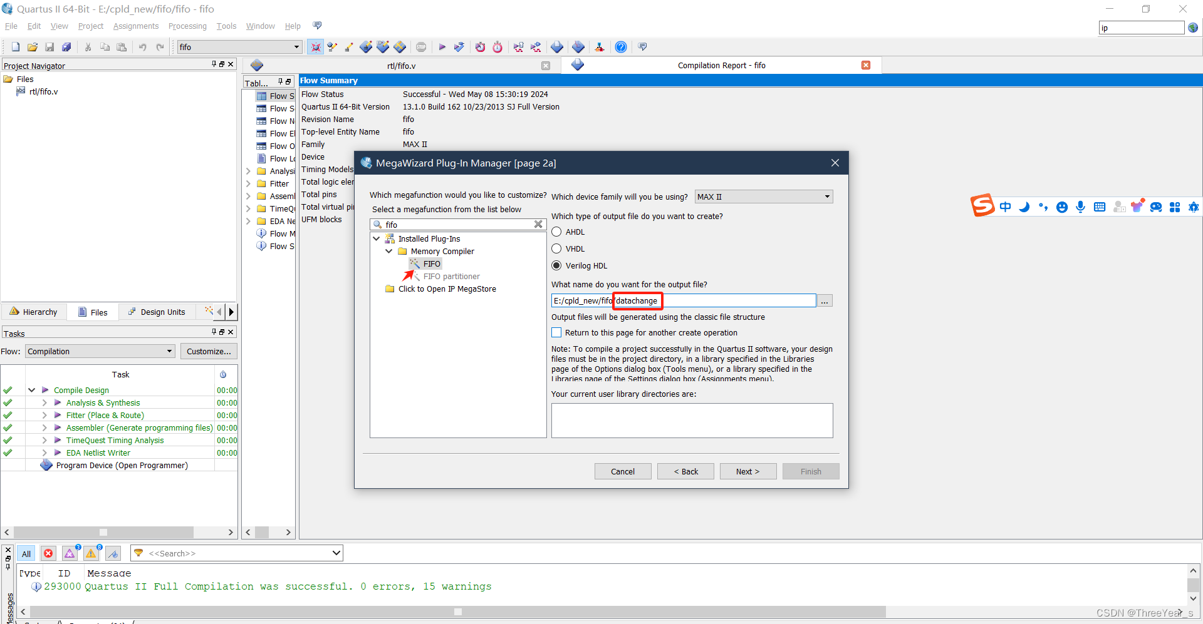Screen dimensions: 1203x624
Task: Start Compilation with the play icon
Action: coord(442,47)
